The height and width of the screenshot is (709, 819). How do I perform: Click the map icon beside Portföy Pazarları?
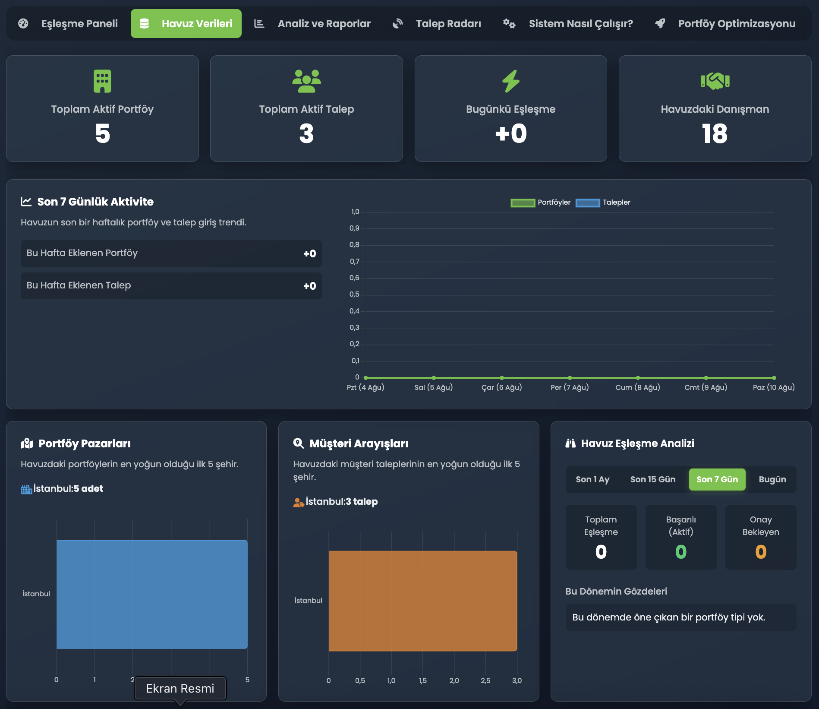27,443
